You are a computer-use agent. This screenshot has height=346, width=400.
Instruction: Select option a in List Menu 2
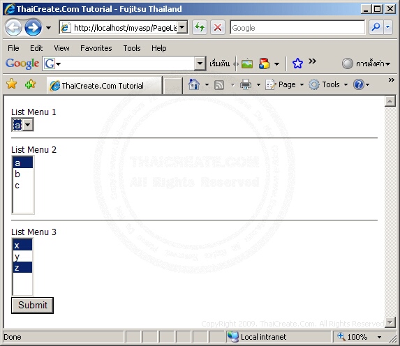point(23,163)
